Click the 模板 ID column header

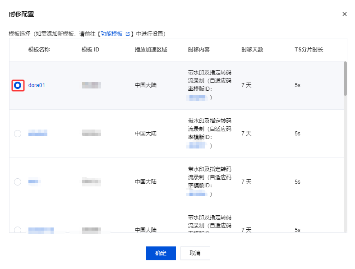[x=90, y=50]
